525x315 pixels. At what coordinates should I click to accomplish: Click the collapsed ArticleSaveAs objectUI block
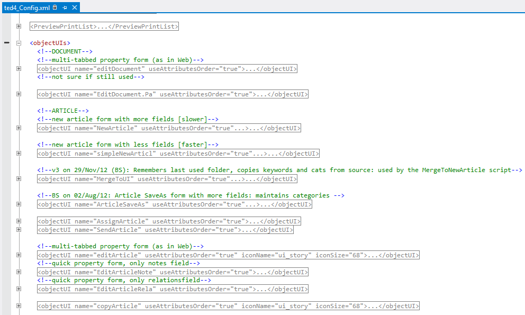[175, 204]
